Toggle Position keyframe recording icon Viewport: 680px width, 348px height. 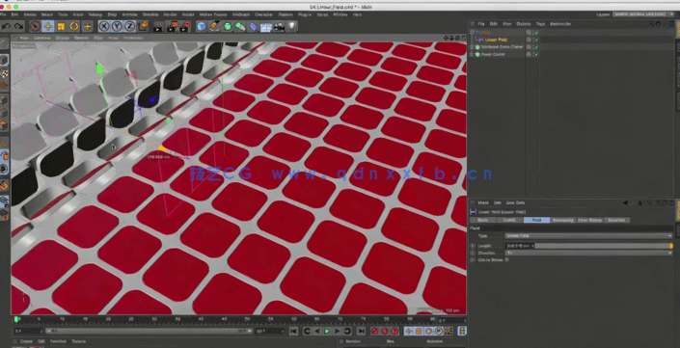409,331
